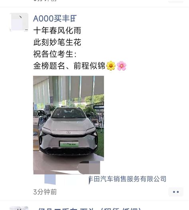This screenshot has width=189, height=210.
Task: Open previous post's more button at top
Action: (176, 1)
